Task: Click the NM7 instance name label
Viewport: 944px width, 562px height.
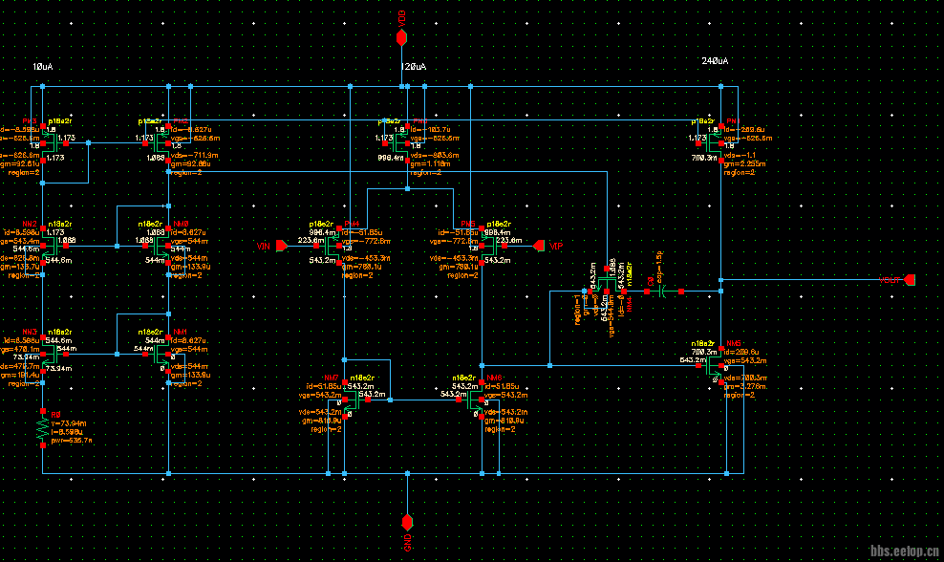Action: tap(332, 378)
